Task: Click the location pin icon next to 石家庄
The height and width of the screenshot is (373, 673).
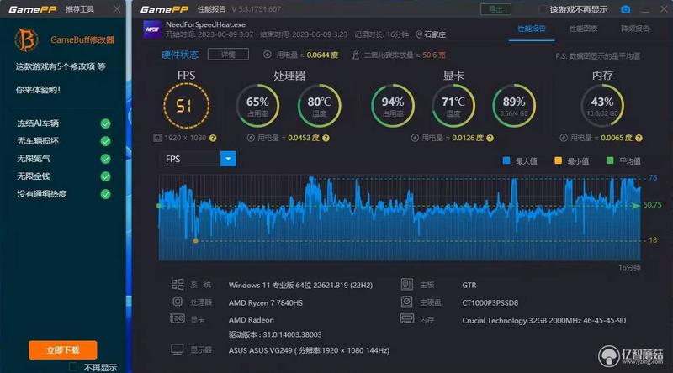Action: click(419, 34)
